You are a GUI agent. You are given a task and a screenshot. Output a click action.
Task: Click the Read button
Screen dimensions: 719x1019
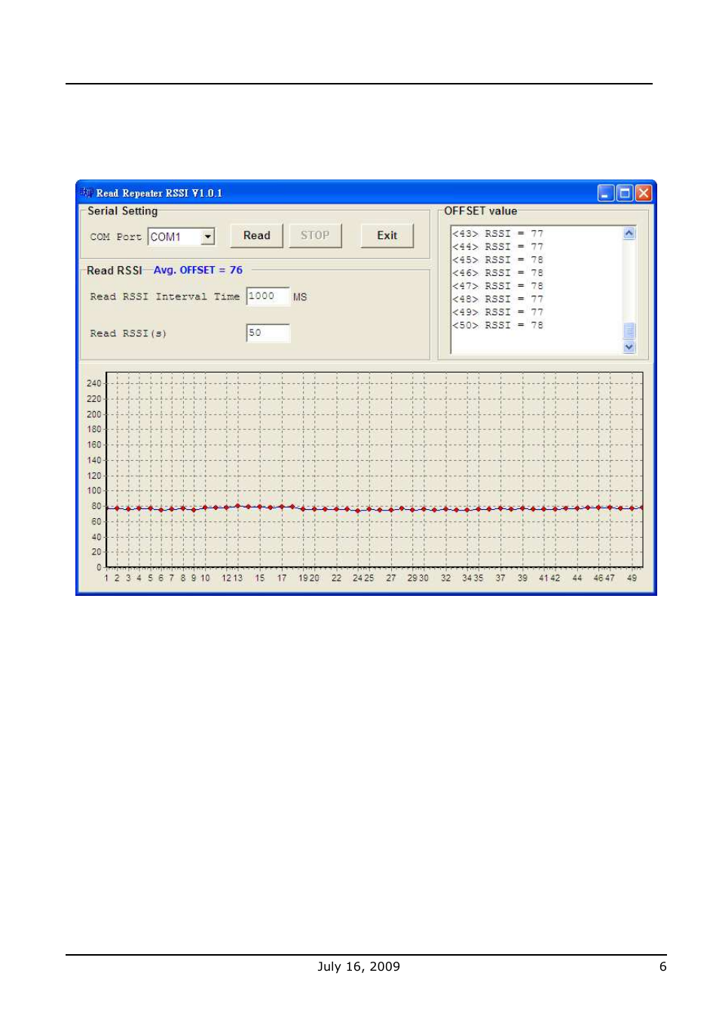tap(256, 235)
